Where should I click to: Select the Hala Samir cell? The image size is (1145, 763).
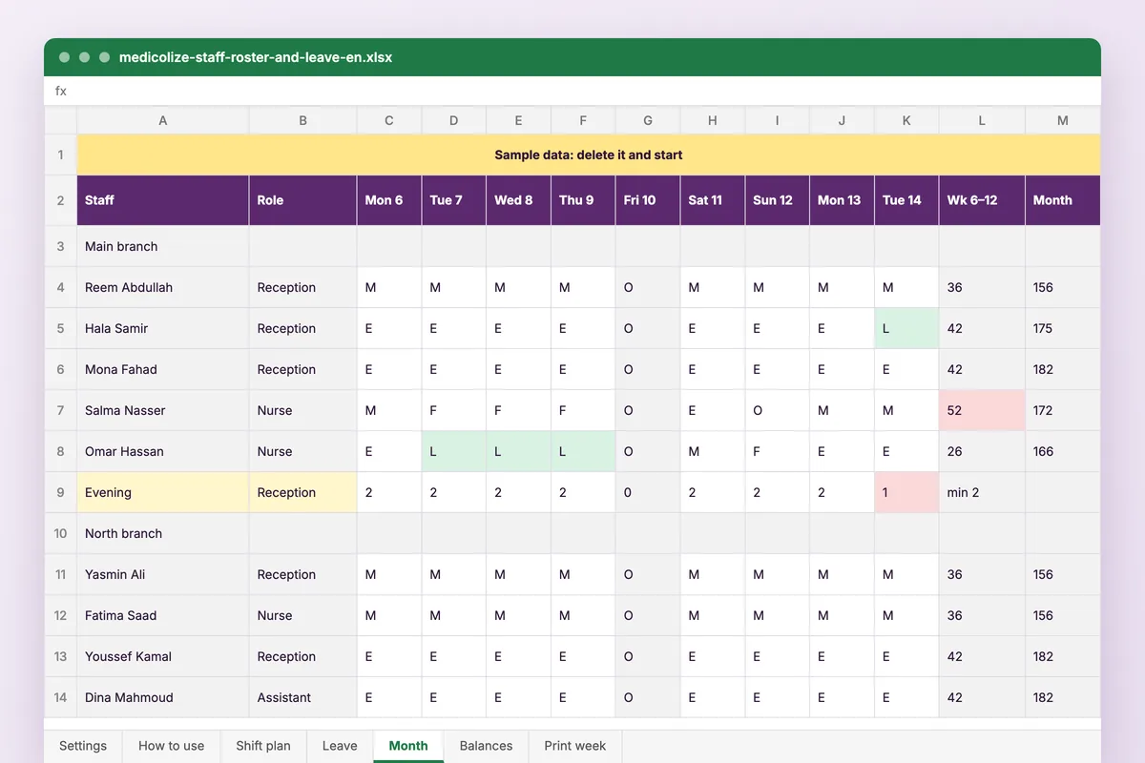(x=163, y=328)
